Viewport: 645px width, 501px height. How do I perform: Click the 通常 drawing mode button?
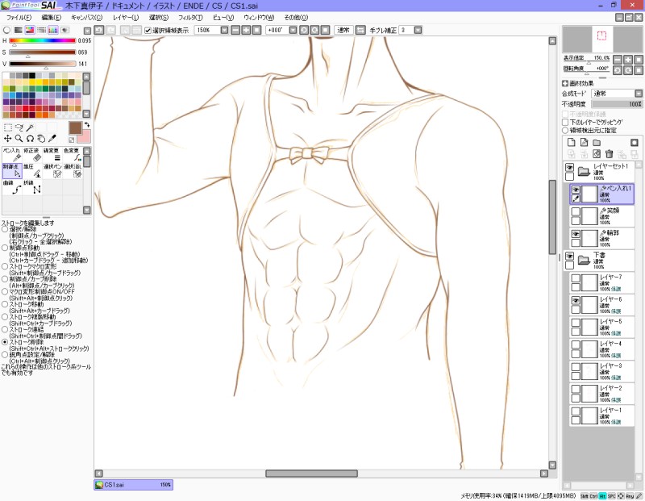(343, 30)
